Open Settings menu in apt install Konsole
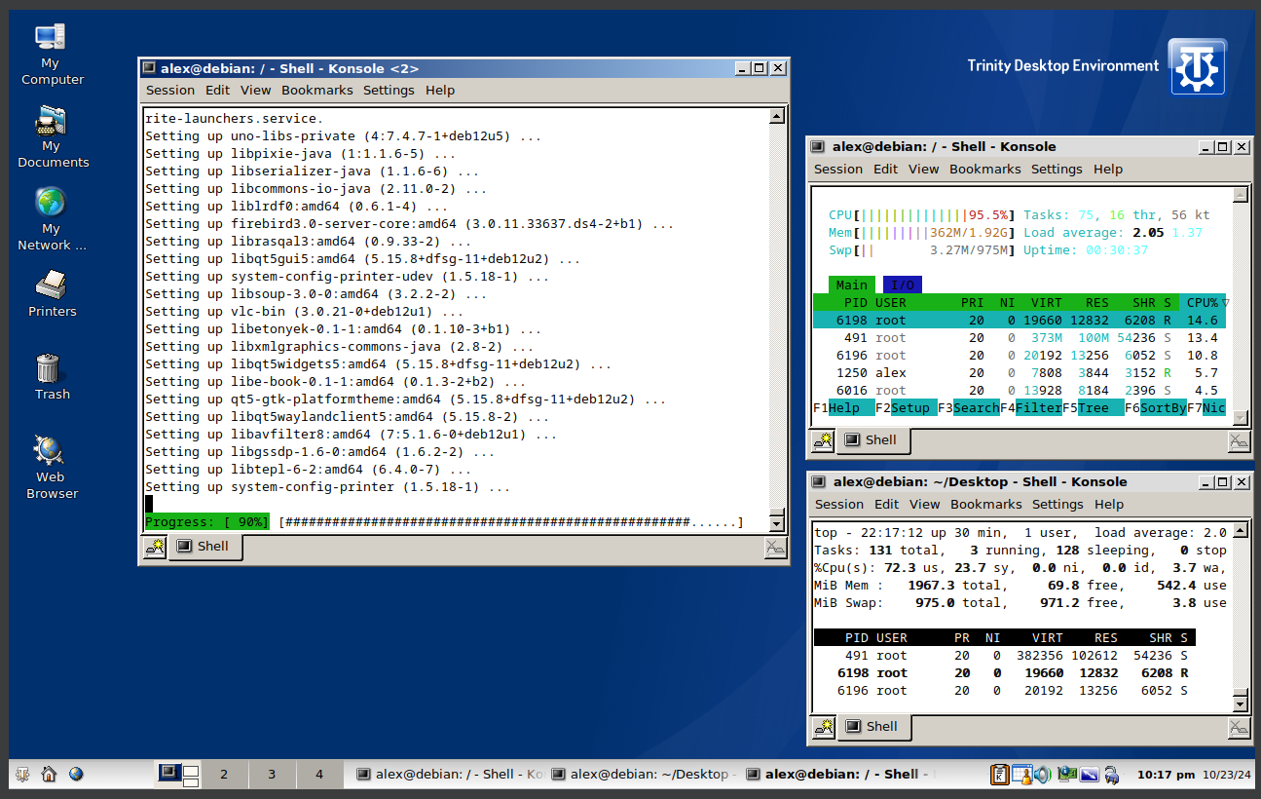 pos(389,90)
